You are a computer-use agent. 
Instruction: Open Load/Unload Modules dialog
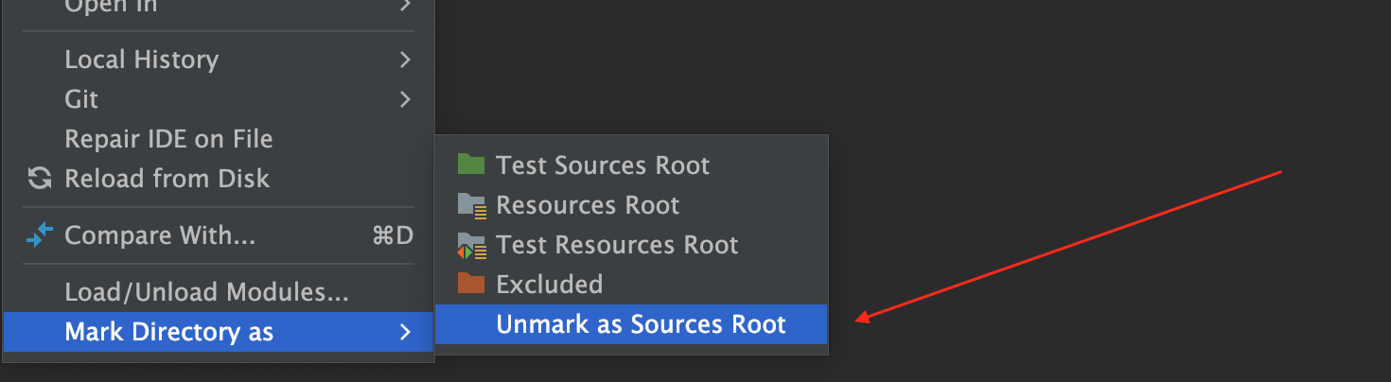(x=206, y=292)
